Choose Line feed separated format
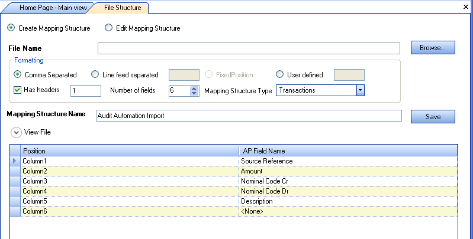The height and width of the screenshot is (239, 473). point(95,74)
